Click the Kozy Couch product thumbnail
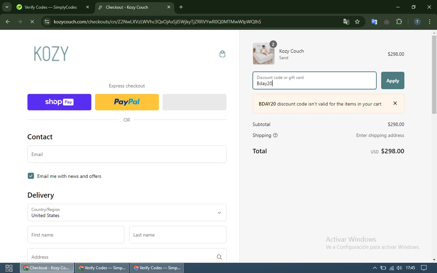437x273 pixels. pyautogui.click(x=264, y=54)
